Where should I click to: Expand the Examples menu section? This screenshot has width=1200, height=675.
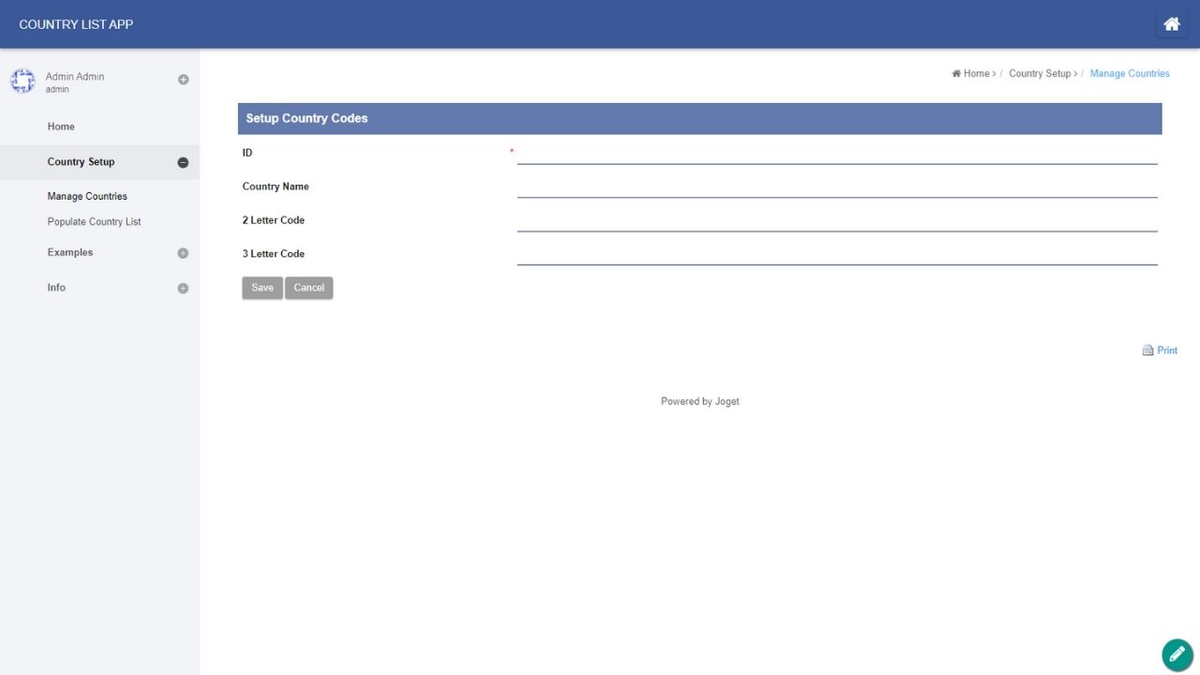[x=183, y=253]
